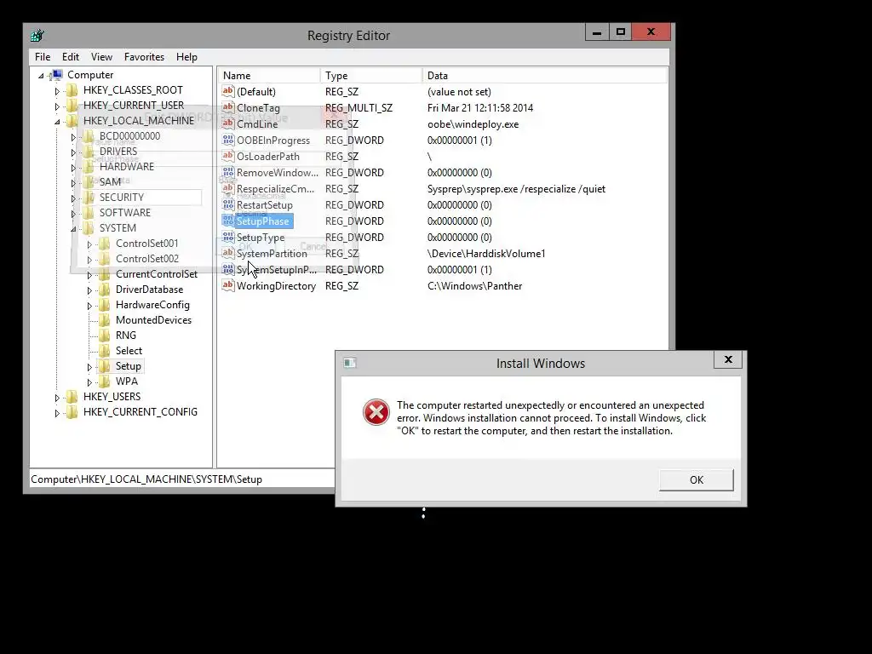This screenshot has width=872, height=654.
Task: Click the Install Windows dialog title icon
Action: click(x=350, y=363)
